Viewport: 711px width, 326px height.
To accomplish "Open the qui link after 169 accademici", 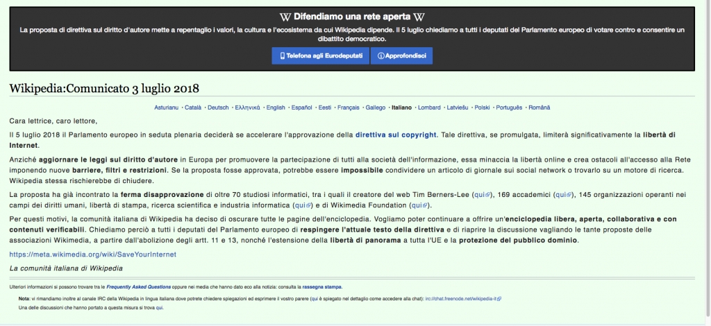I will click(564, 195).
